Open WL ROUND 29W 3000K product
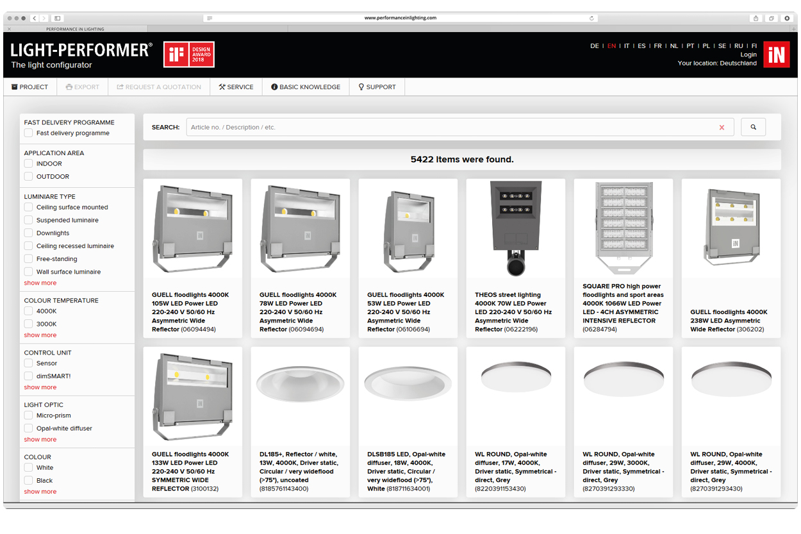 pyautogui.click(x=623, y=422)
